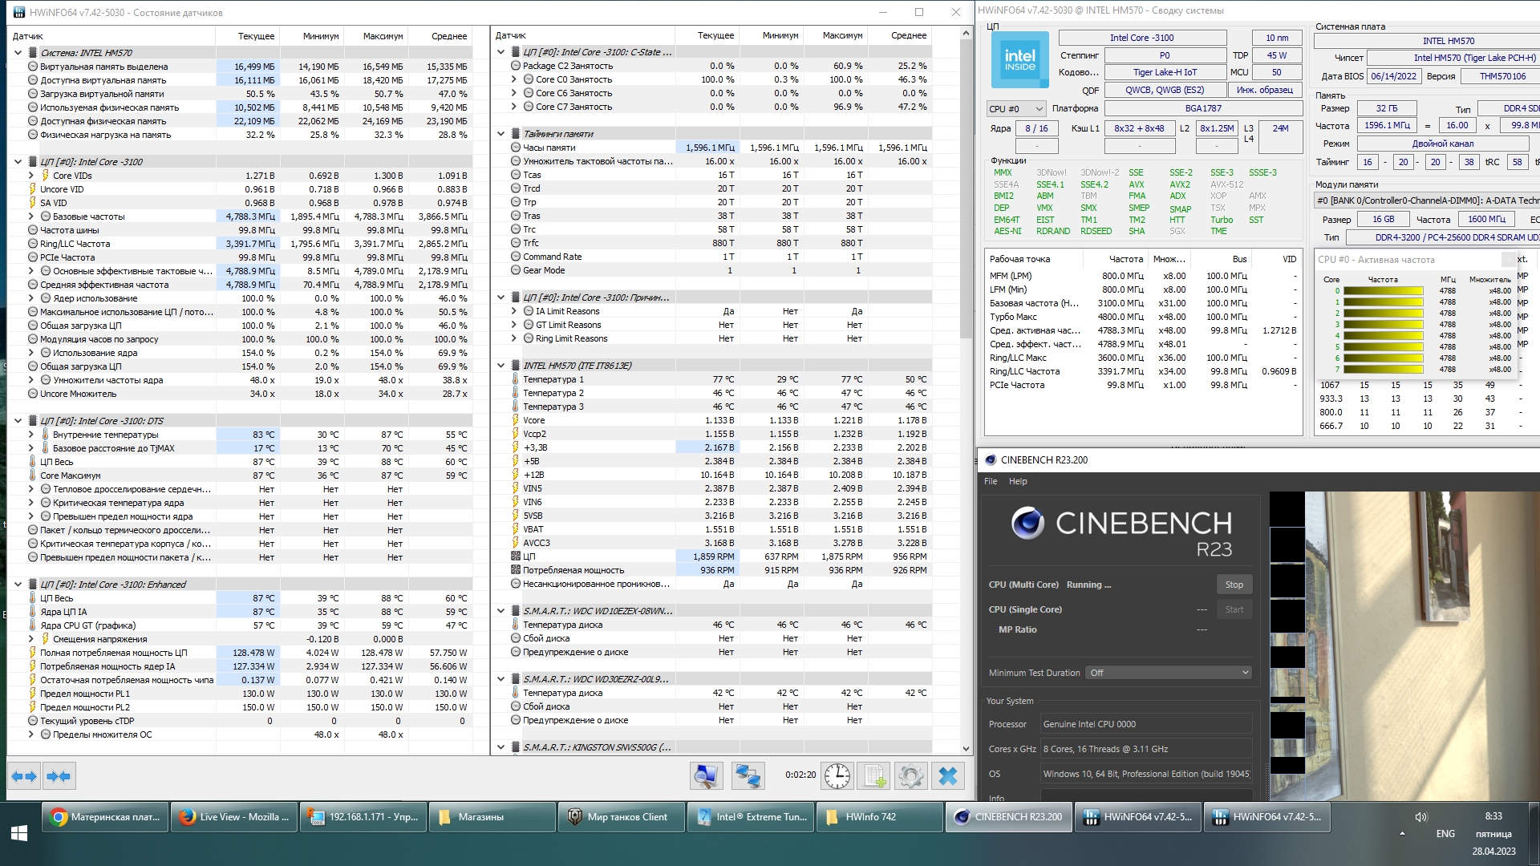This screenshot has height=866, width=1540.
Task: Close sensors with the blue X icon
Action: point(948,776)
